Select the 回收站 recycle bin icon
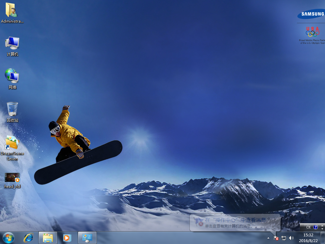Image resolution: width=325 pixels, height=244 pixels. click(12, 112)
